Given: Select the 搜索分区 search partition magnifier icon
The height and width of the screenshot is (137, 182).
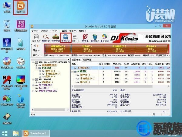Looking at the screenshot, I should (x=46, y=38).
